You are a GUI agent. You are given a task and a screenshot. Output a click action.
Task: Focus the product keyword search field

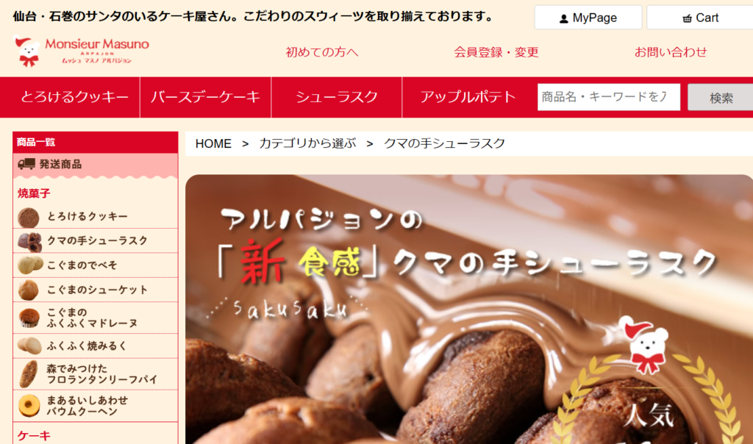click(608, 97)
